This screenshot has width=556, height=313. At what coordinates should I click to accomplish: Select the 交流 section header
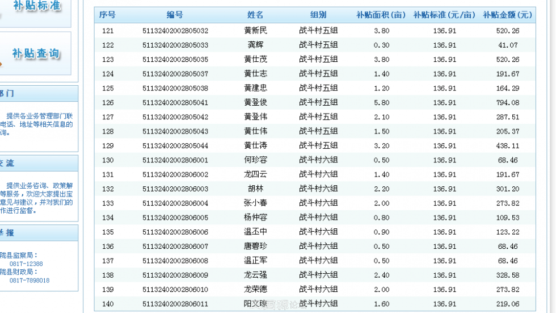point(8,163)
